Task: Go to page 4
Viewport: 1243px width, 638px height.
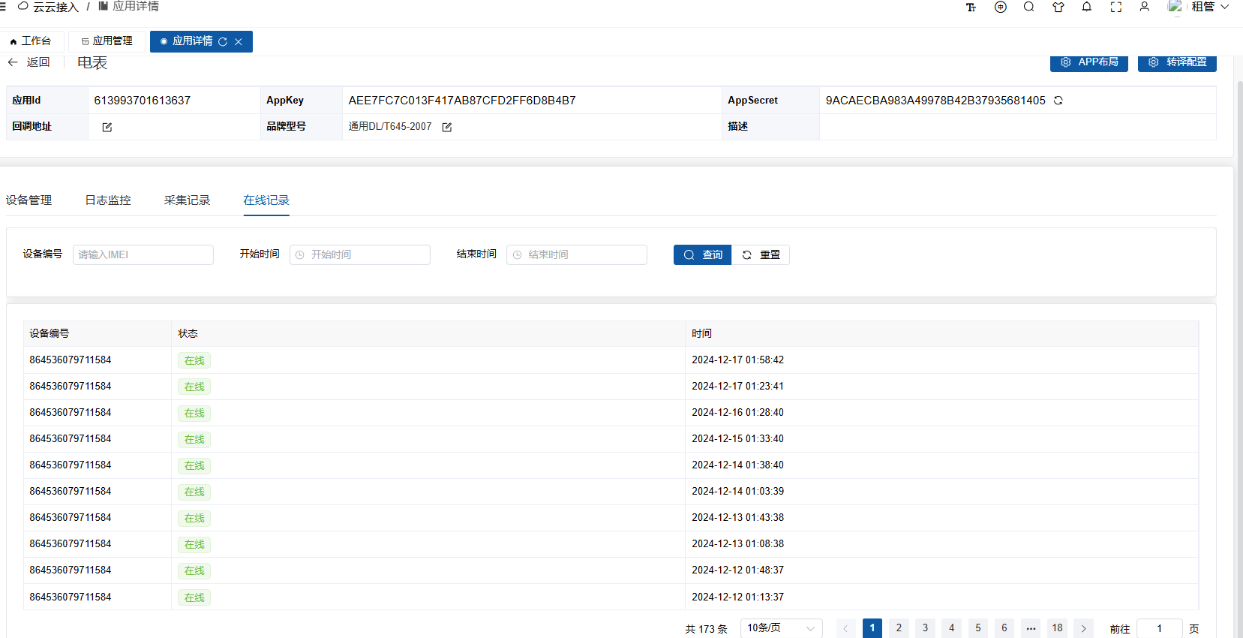Action: pyautogui.click(x=951, y=628)
